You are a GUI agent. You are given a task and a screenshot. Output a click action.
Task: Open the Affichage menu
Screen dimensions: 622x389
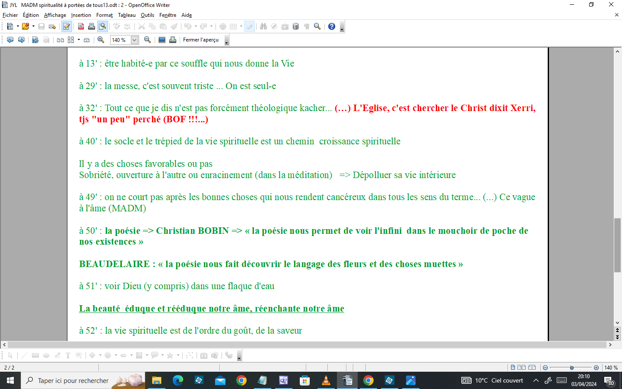(x=55, y=15)
